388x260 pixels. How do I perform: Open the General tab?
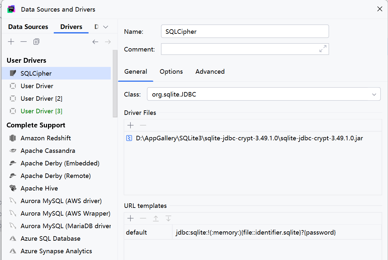coord(136,71)
